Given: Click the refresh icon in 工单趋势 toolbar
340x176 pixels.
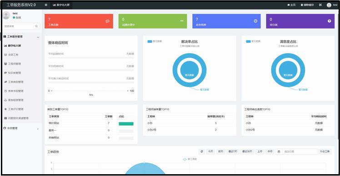Looking at the screenshot, I should coord(202,152).
